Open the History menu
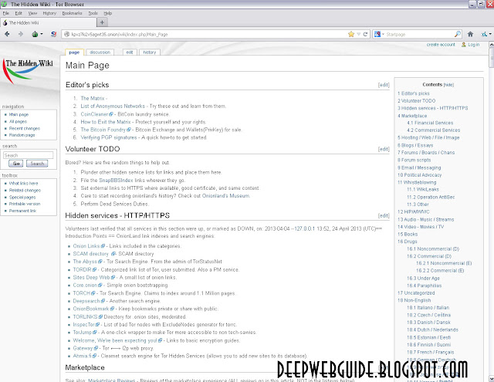Screen dimensions: 494x382 (49, 13)
